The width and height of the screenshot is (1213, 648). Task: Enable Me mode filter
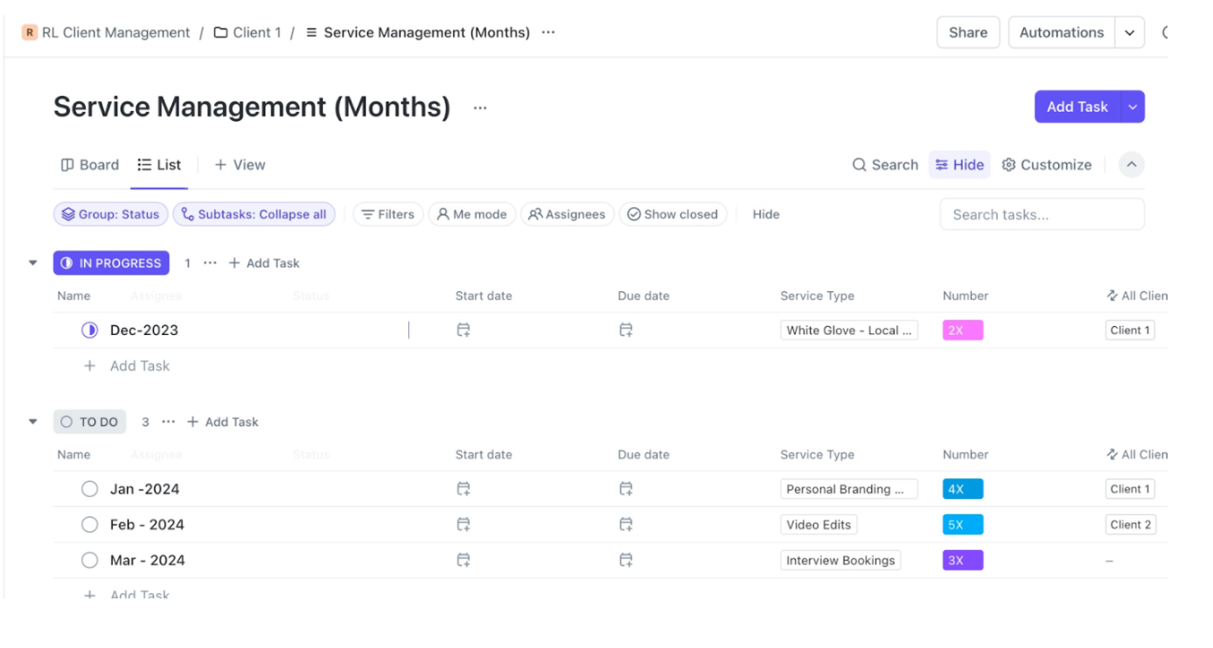(x=471, y=214)
